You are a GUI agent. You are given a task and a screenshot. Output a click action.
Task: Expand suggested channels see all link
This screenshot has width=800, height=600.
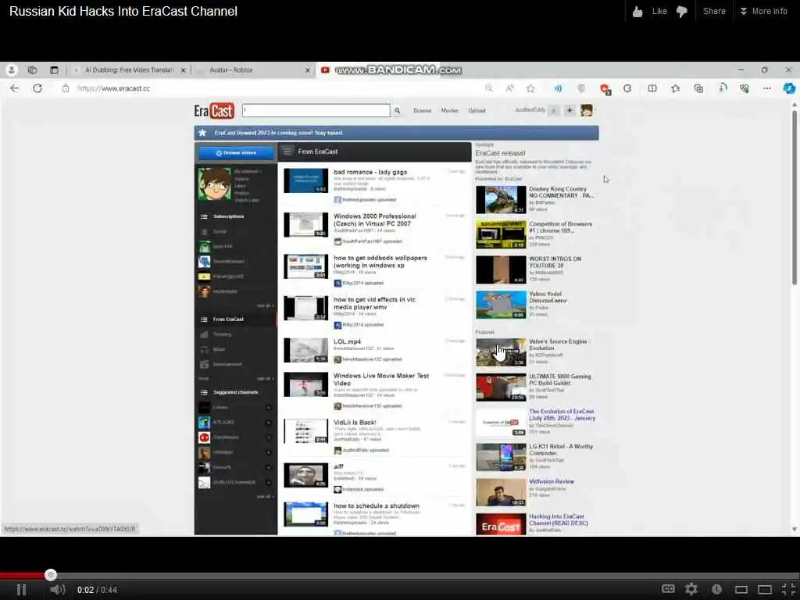click(x=265, y=496)
